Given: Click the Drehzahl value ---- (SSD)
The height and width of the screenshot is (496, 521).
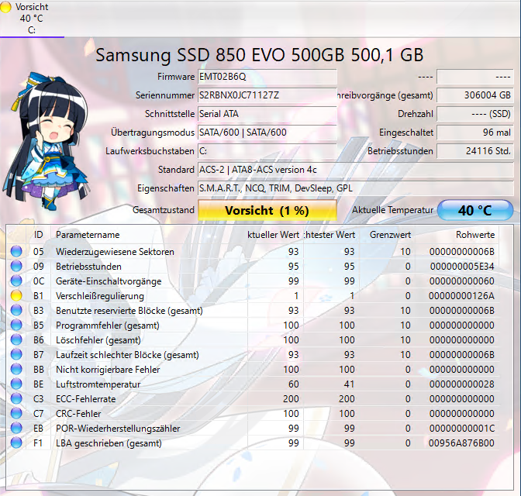Looking at the screenshot, I should tap(475, 114).
